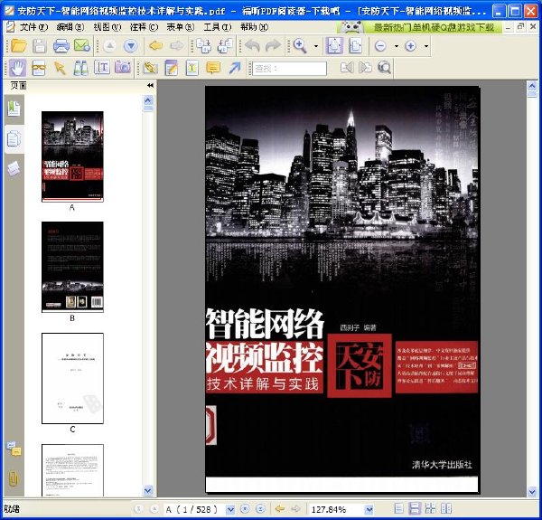Image resolution: width=542 pixels, height=520 pixels.
Task: Click the Find Next button
Action: coord(365,68)
